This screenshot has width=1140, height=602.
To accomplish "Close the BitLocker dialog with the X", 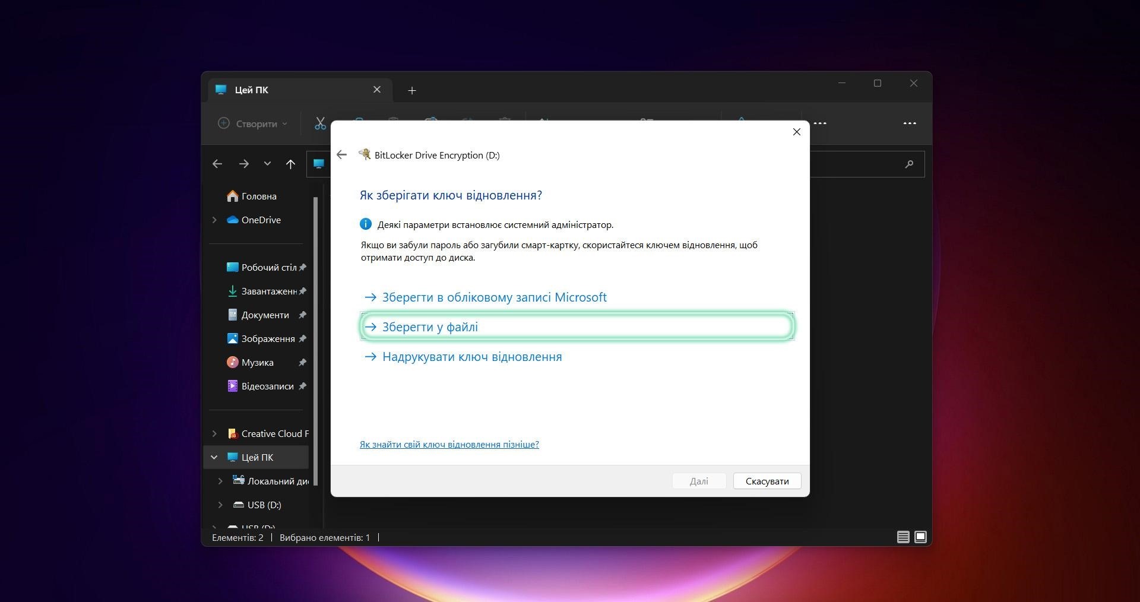I will click(796, 132).
